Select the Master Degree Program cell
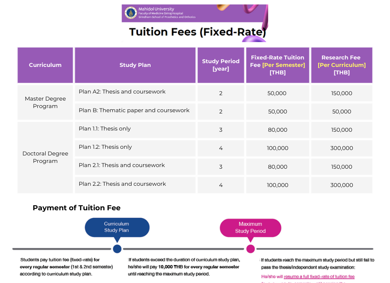Screen dimensions: 390x283 click(45, 103)
